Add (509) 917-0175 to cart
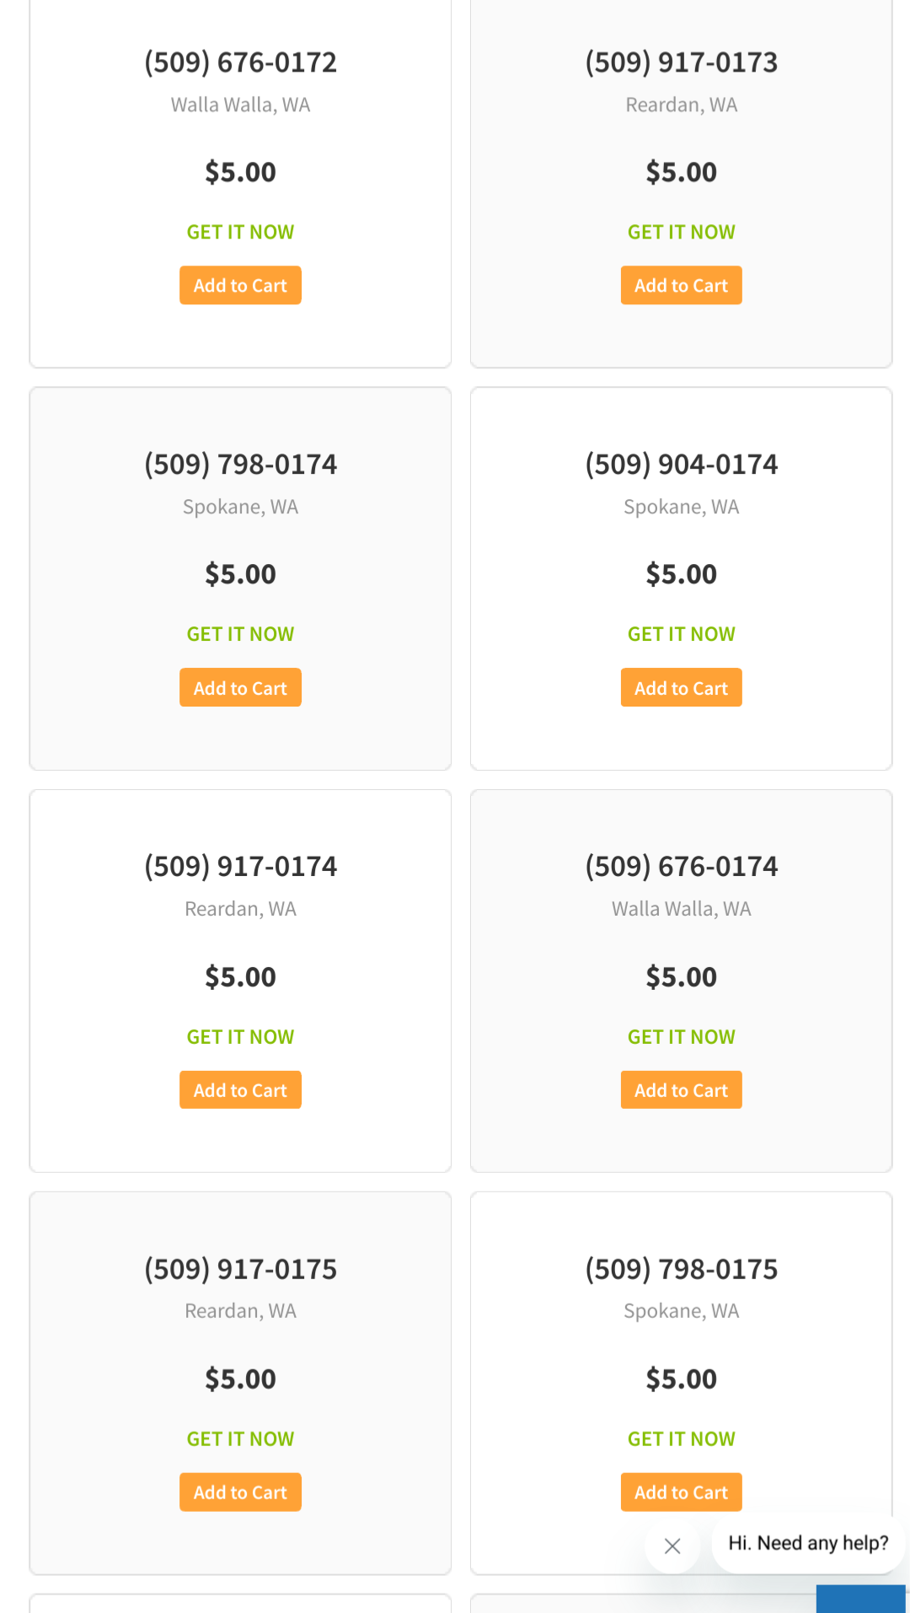Image resolution: width=910 pixels, height=1613 pixels. (240, 1492)
